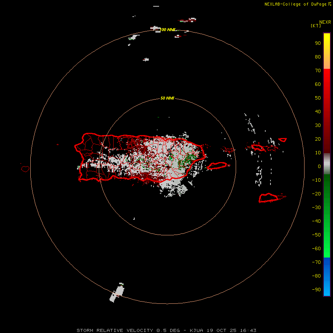Image resolution: width=333 pixels, height=333 pixels.
Task: Click the -60 knot scale label
Action: pyautogui.click(x=316, y=249)
